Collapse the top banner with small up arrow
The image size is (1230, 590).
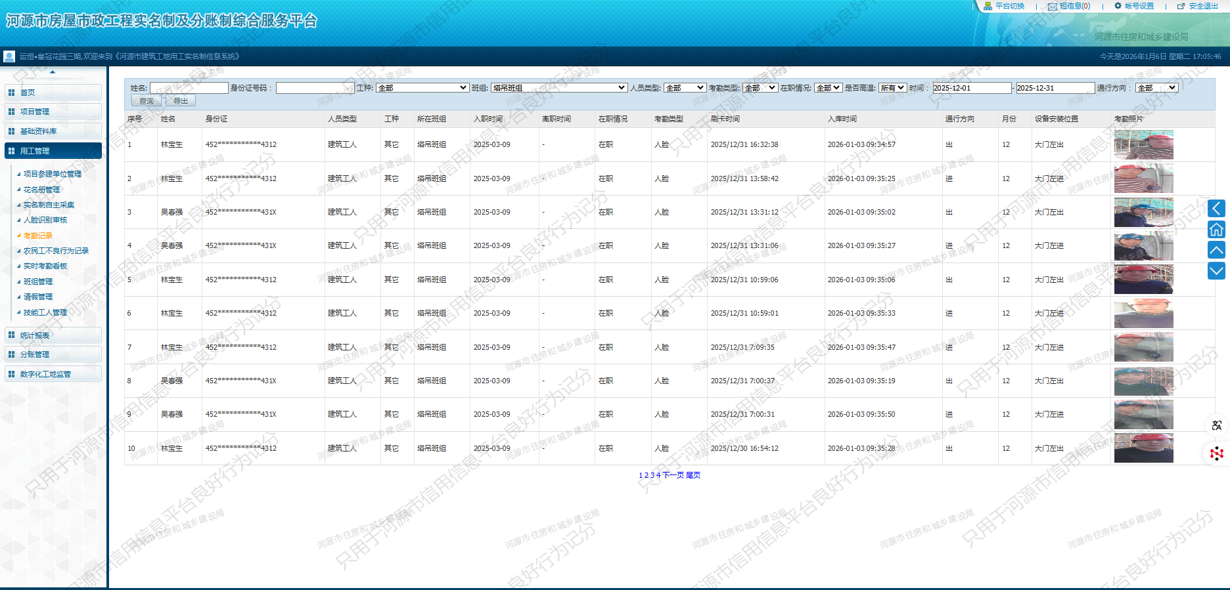(x=53, y=72)
